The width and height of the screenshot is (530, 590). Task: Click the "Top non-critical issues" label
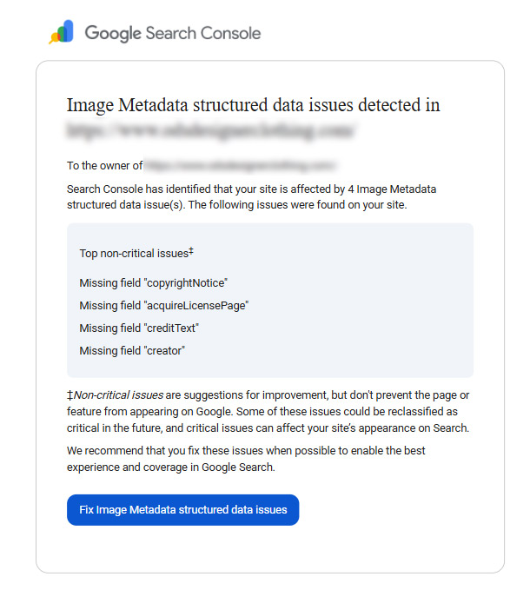click(133, 254)
